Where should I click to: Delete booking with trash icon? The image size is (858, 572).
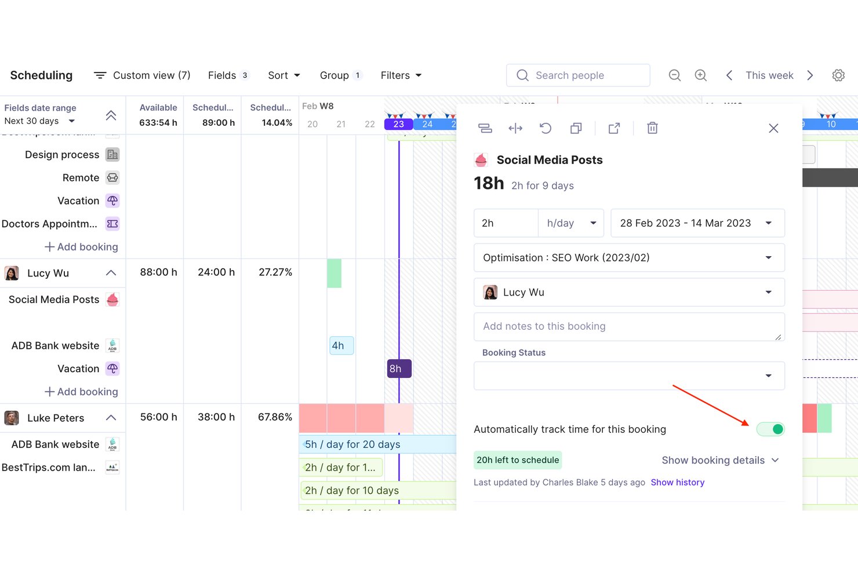pos(652,128)
